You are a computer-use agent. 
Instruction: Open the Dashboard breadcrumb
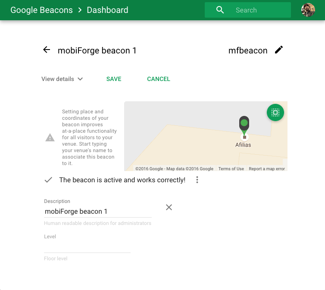[107, 10]
